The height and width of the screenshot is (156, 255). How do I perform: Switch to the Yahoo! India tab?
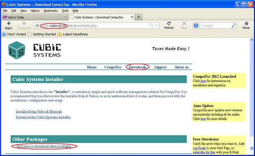click(35, 17)
